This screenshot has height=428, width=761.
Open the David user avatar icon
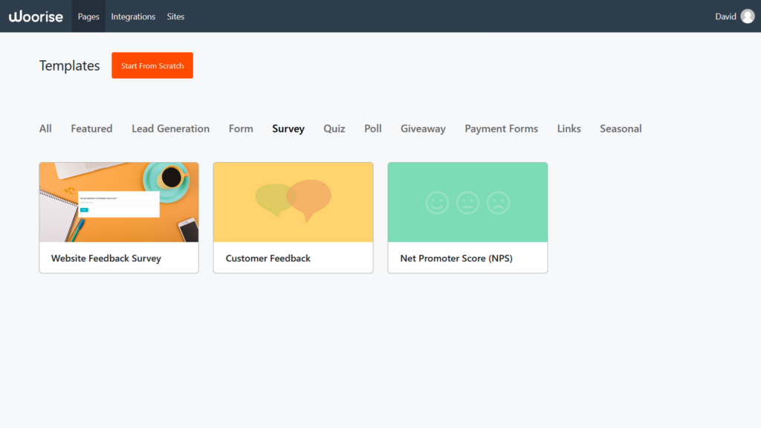(x=747, y=16)
